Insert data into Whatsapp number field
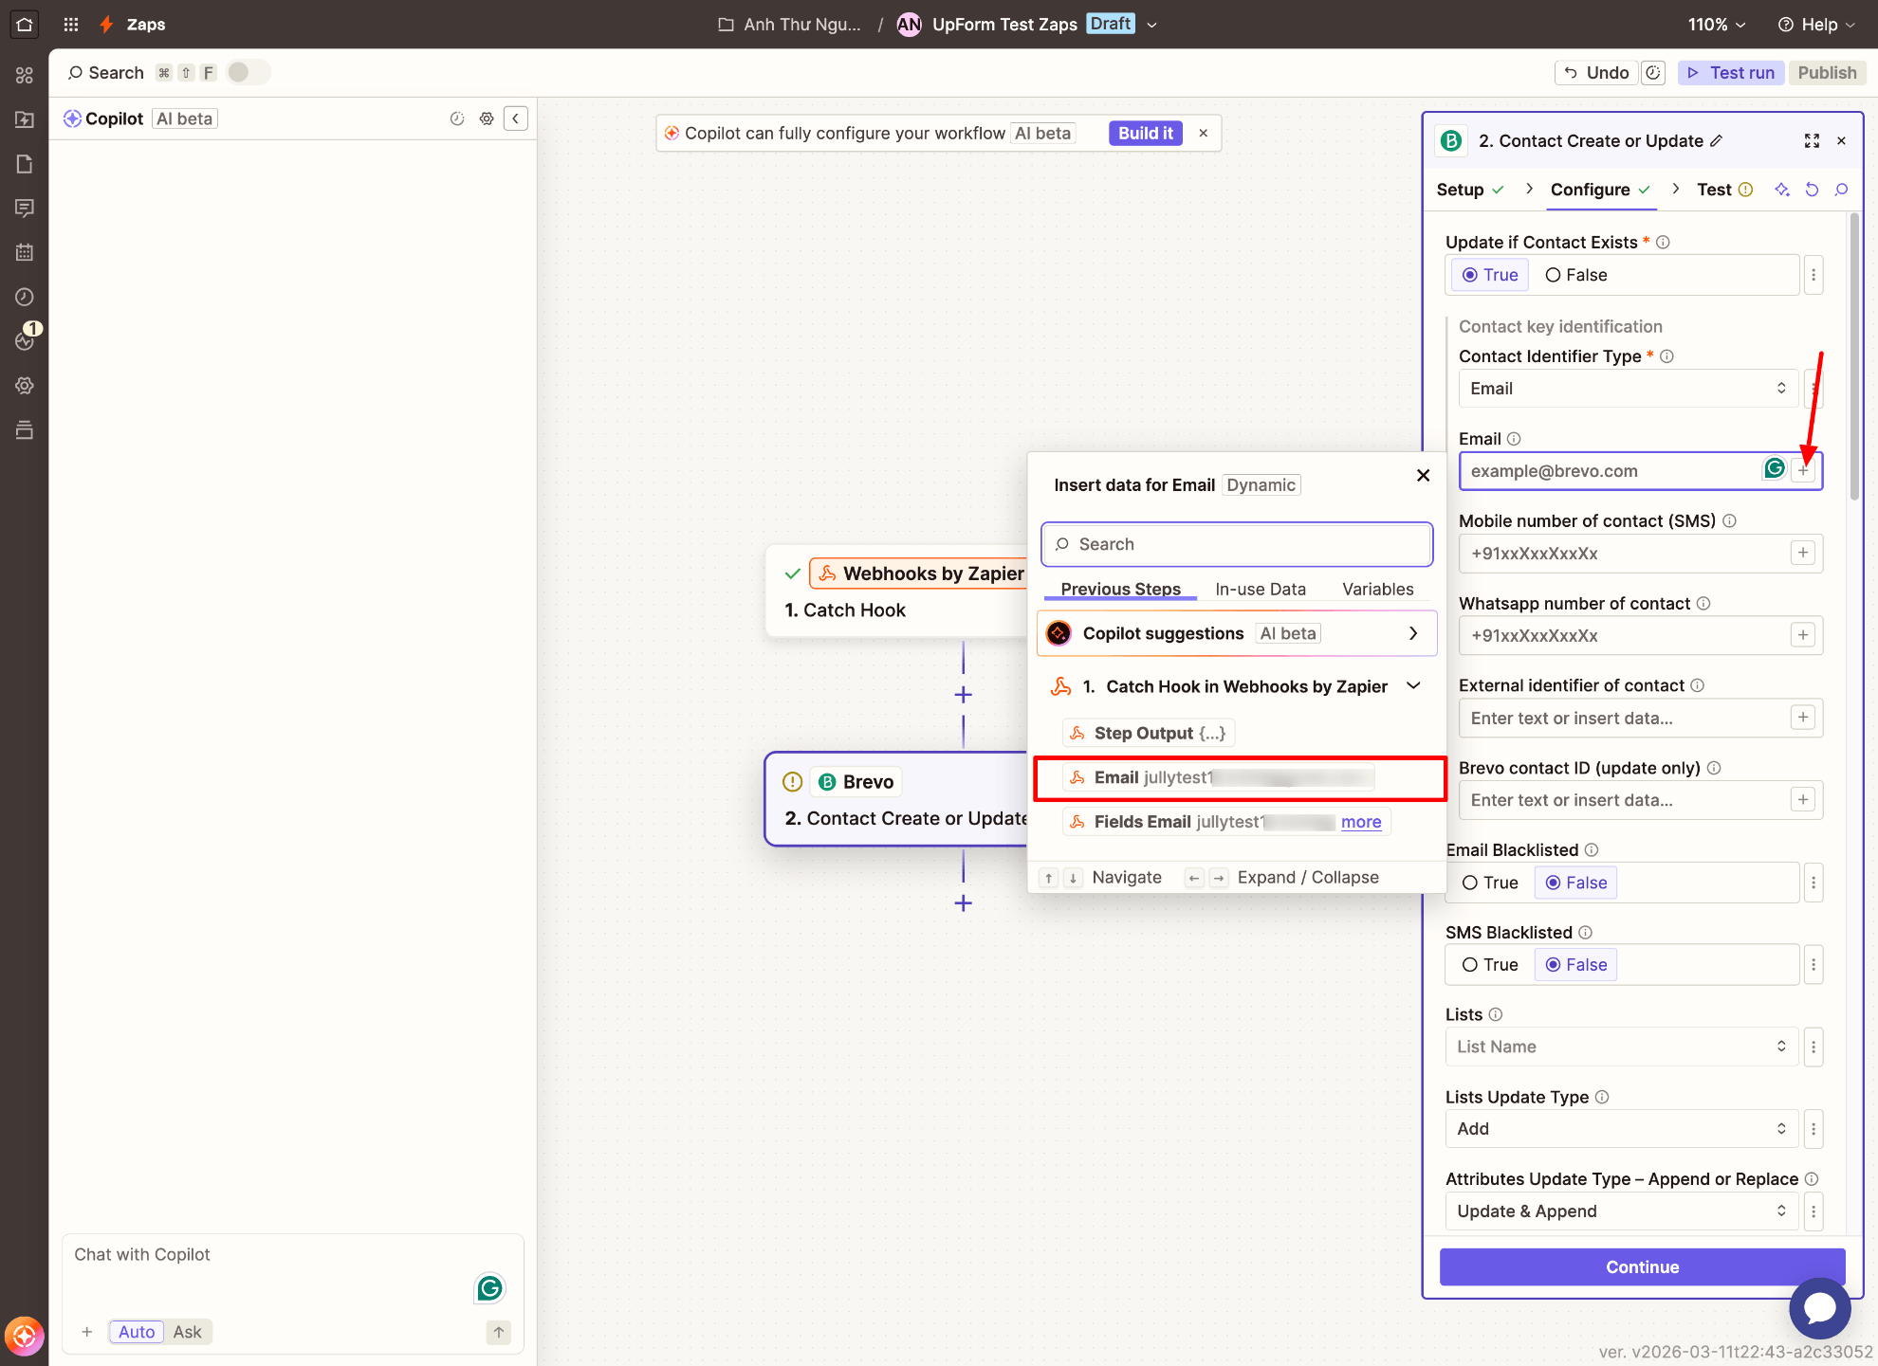Viewport: 1878px width, 1366px height. (x=1803, y=635)
